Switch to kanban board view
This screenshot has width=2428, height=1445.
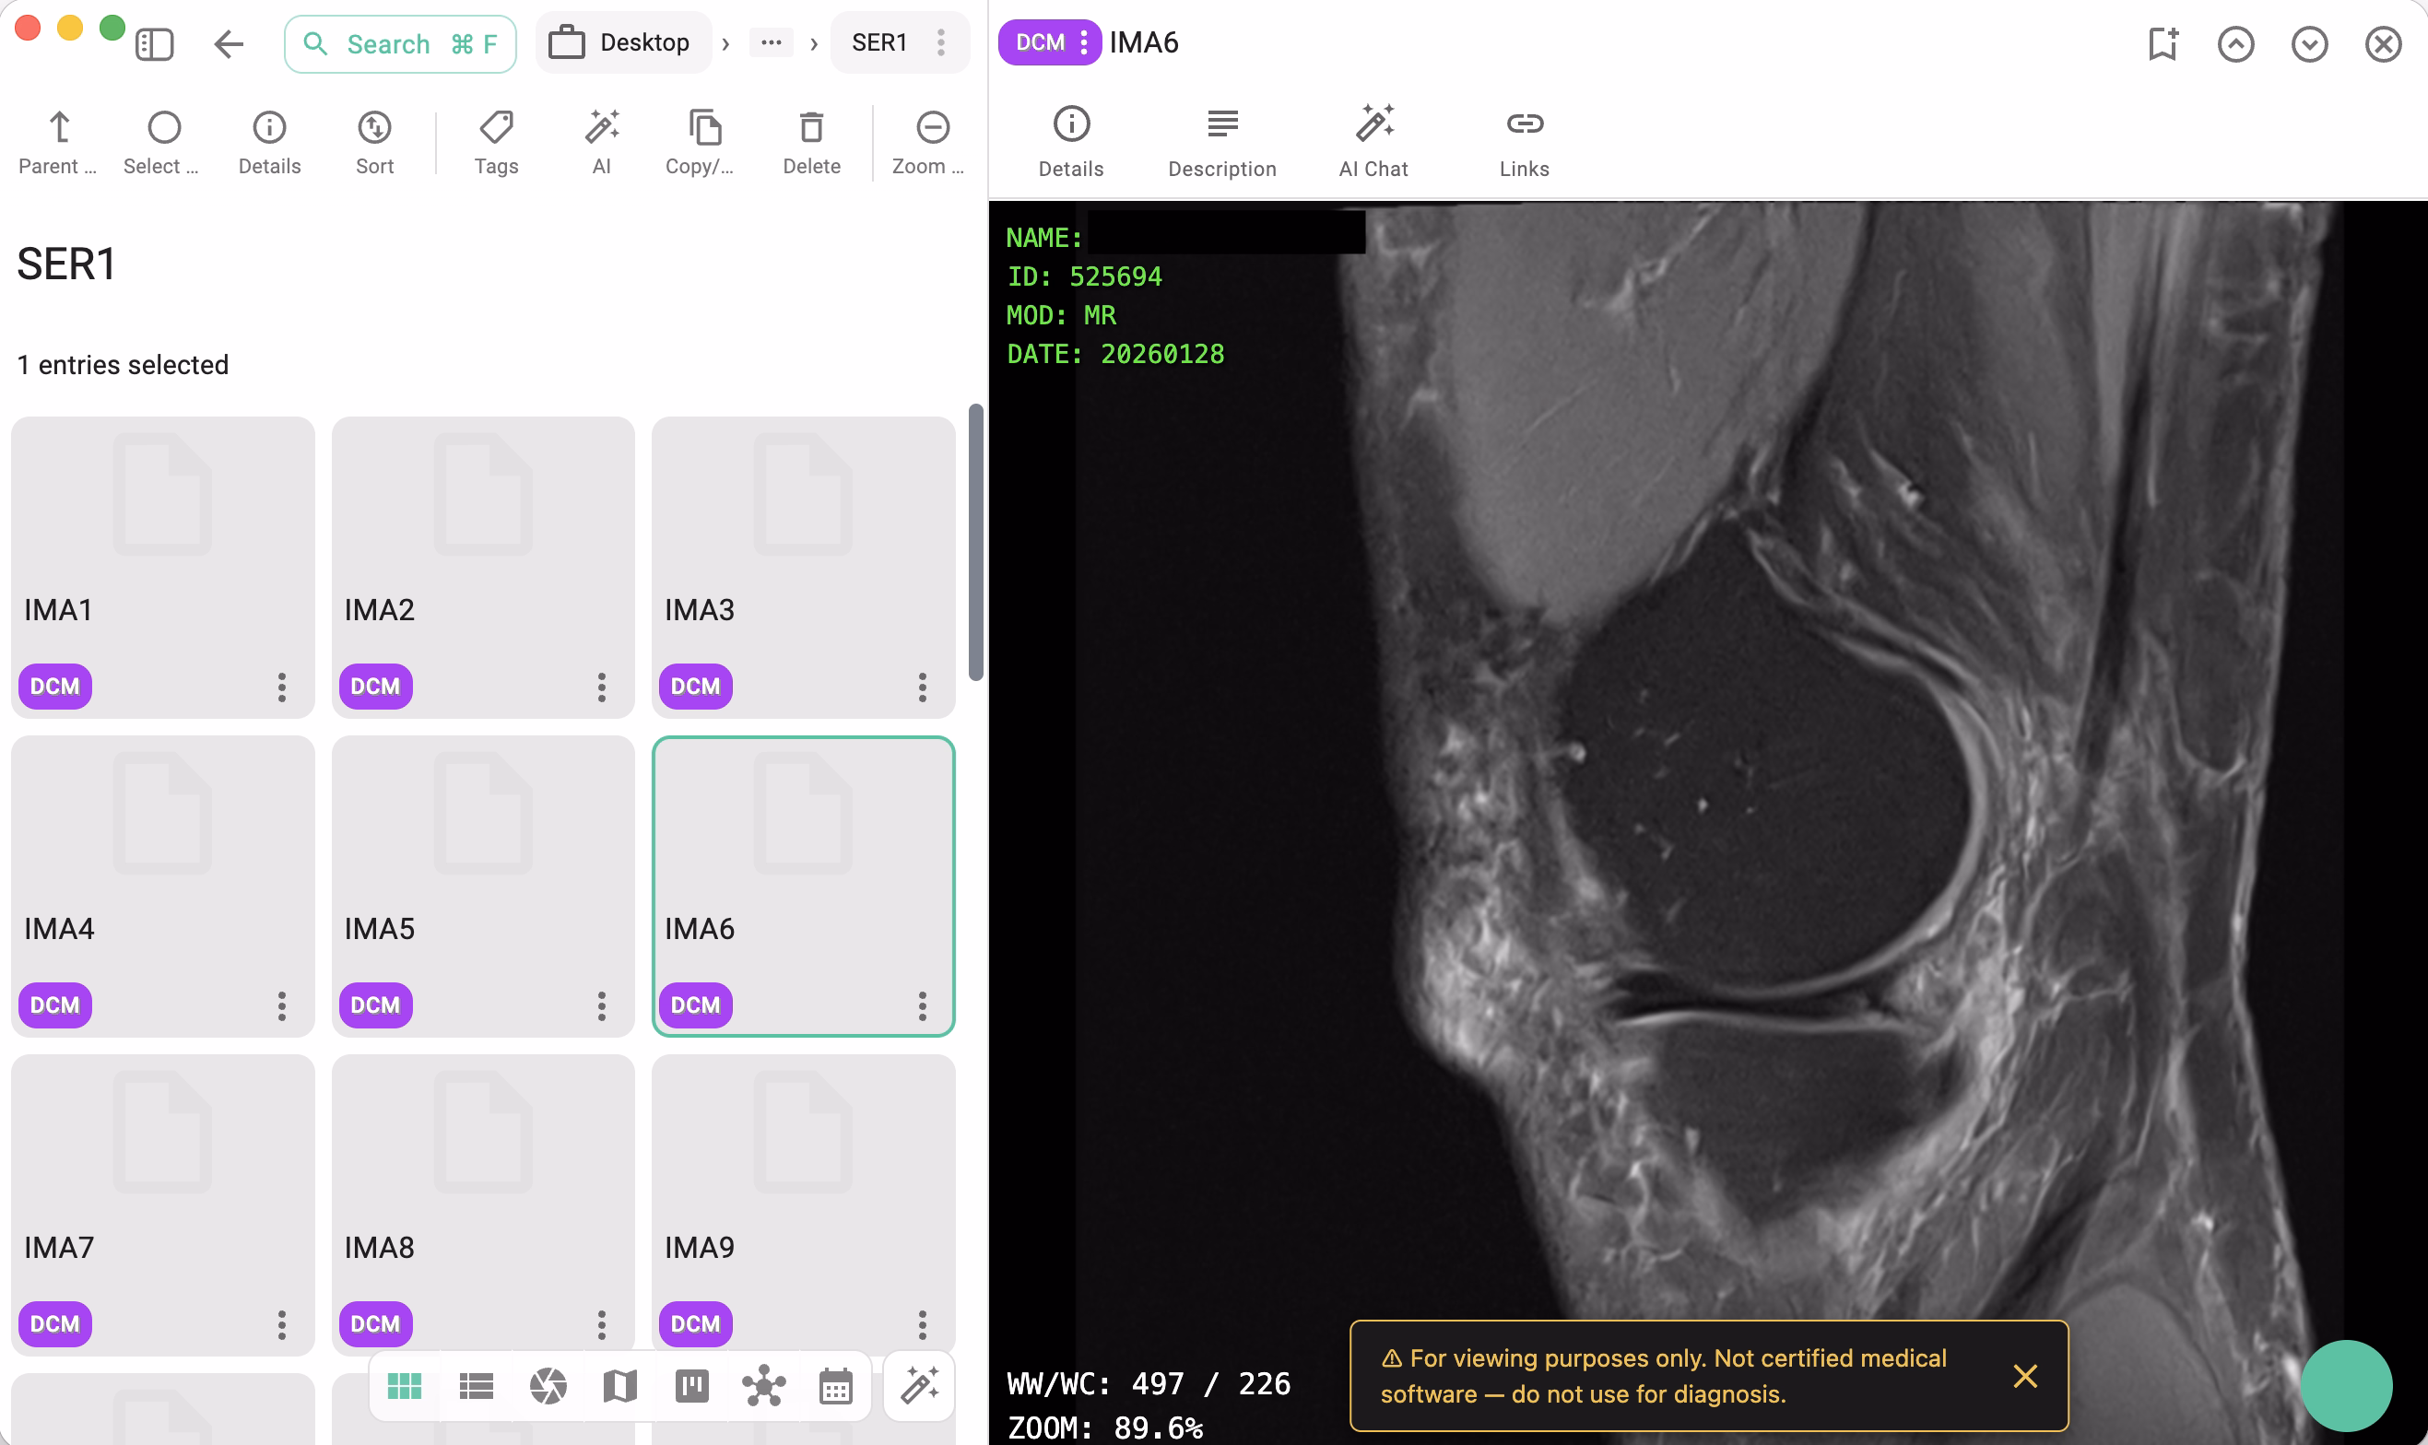click(x=692, y=1386)
